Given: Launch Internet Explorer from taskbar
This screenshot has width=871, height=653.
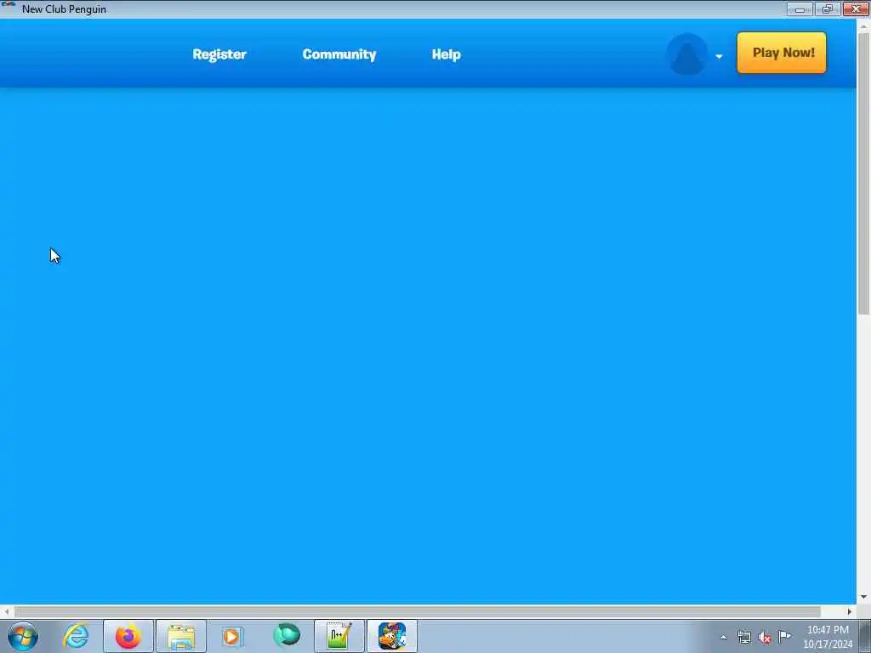Looking at the screenshot, I should 76,636.
